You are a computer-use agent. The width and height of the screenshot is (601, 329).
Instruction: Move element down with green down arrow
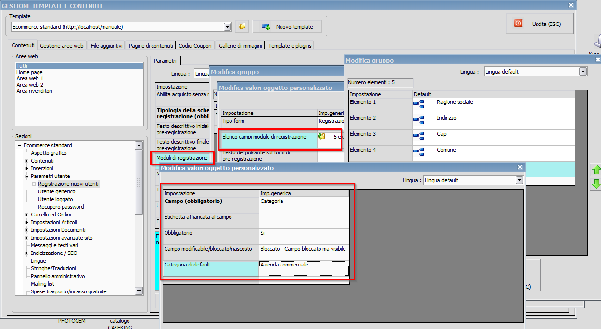pos(596,184)
